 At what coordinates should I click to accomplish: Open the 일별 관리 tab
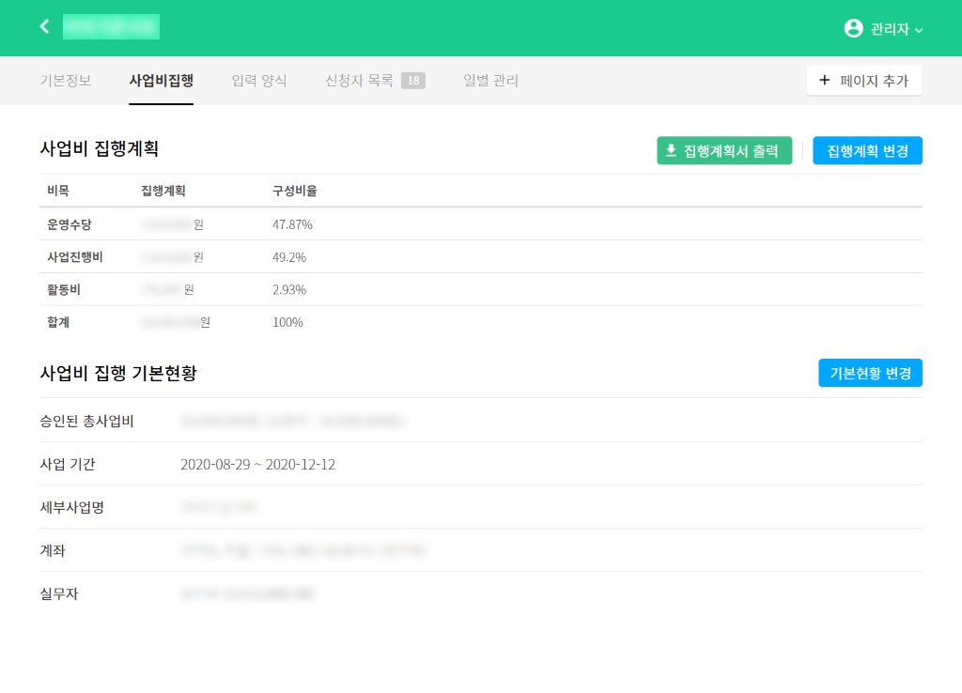pos(490,81)
